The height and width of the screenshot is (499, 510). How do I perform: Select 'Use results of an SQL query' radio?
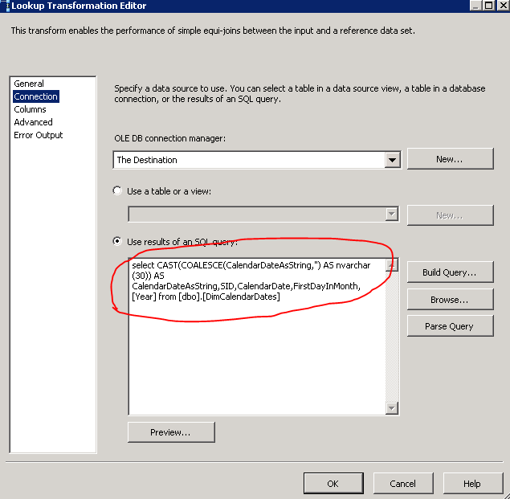119,241
